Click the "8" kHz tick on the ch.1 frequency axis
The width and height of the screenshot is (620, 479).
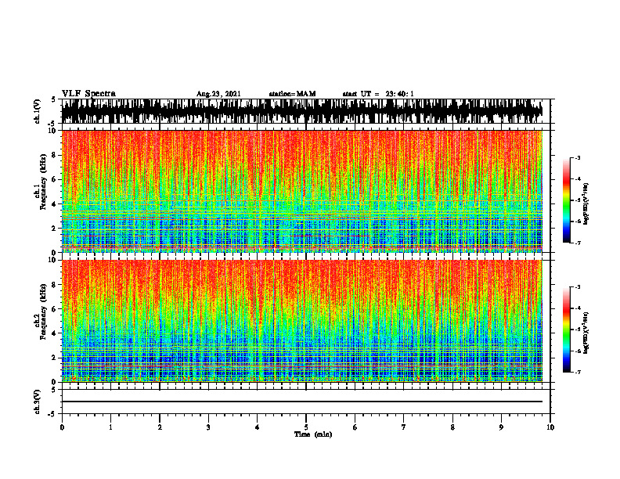(x=55, y=155)
